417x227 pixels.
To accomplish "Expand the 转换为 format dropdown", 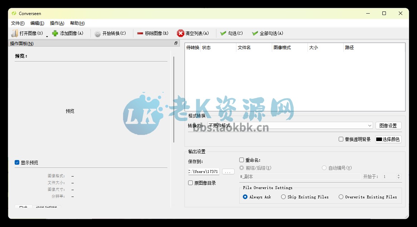I will point(370,126).
